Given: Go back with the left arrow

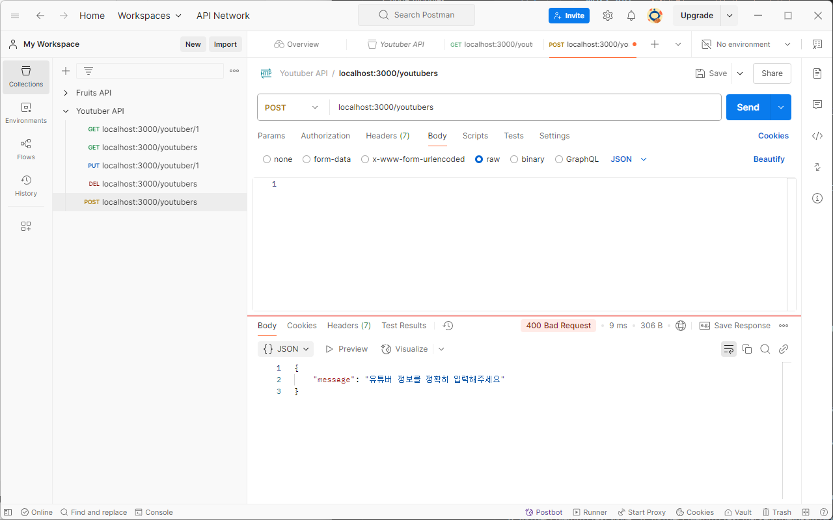Looking at the screenshot, I should 40,16.
